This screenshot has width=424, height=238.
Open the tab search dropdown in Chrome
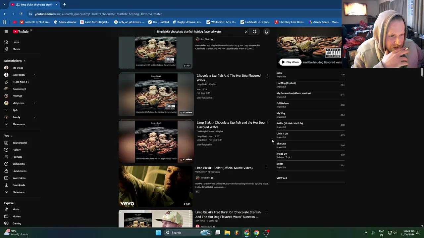point(4,5)
